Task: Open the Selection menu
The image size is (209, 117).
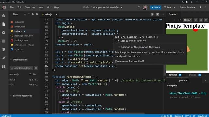Action: point(30,7)
